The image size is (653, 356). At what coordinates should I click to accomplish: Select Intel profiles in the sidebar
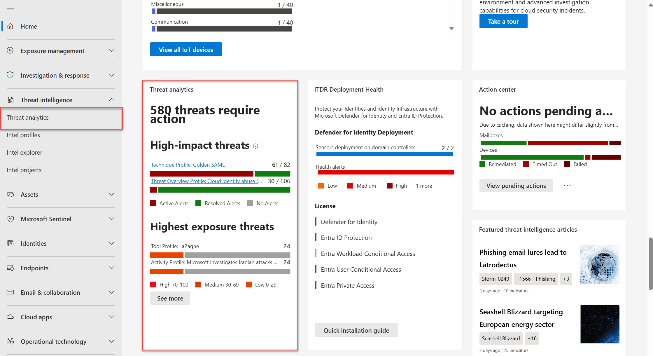coord(23,135)
